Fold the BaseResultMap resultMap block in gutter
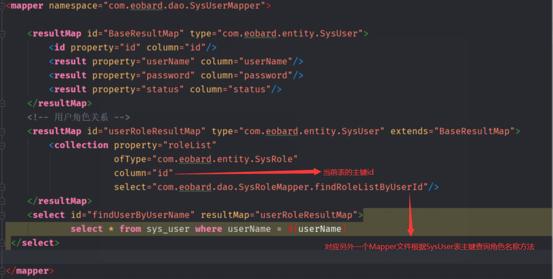The height and width of the screenshot is (279, 553). pos(2,34)
